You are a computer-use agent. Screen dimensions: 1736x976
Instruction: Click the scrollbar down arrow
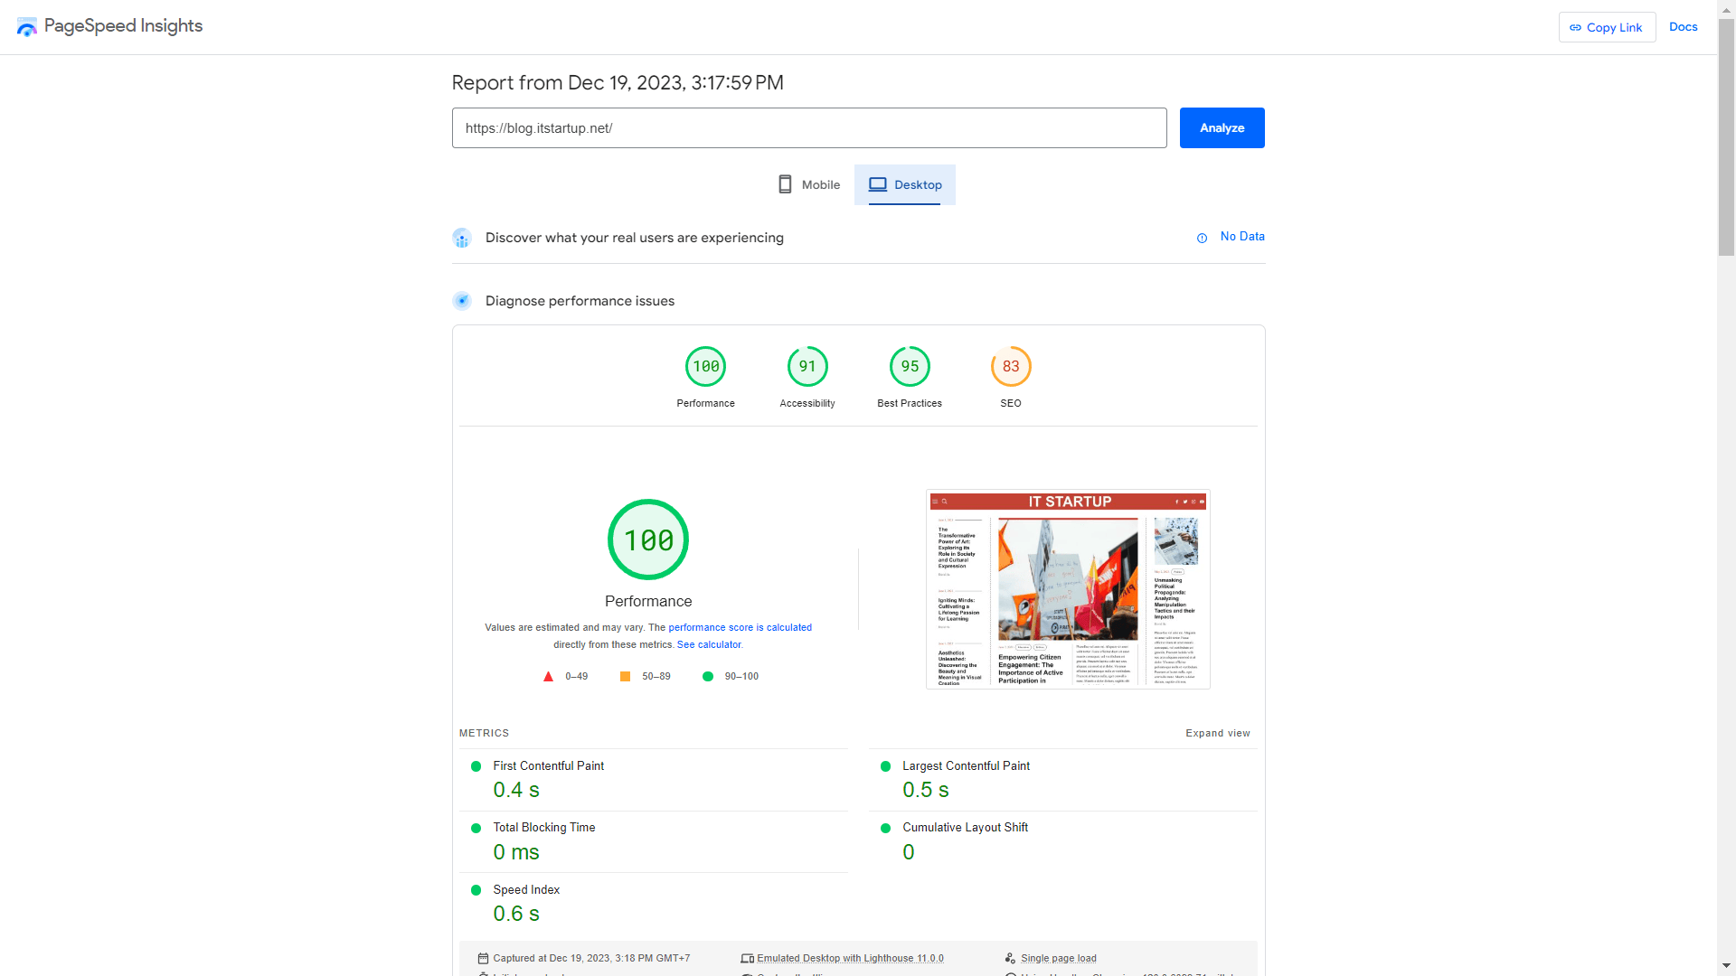[x=1726, y=966]
